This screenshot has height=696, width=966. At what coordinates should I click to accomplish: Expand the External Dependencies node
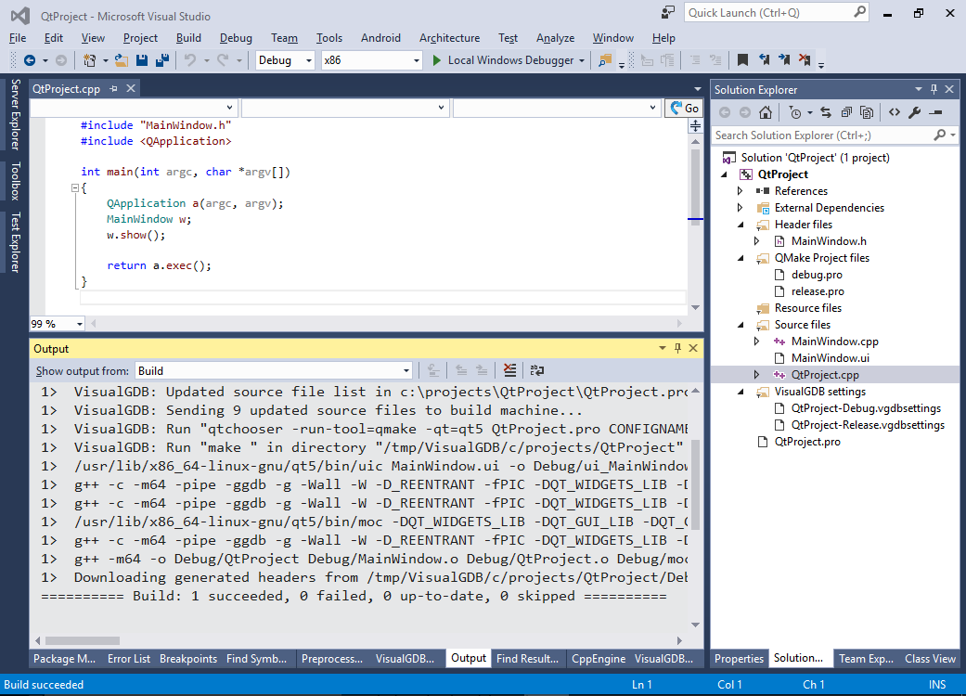pyautogui.click(x=741, y=208)
